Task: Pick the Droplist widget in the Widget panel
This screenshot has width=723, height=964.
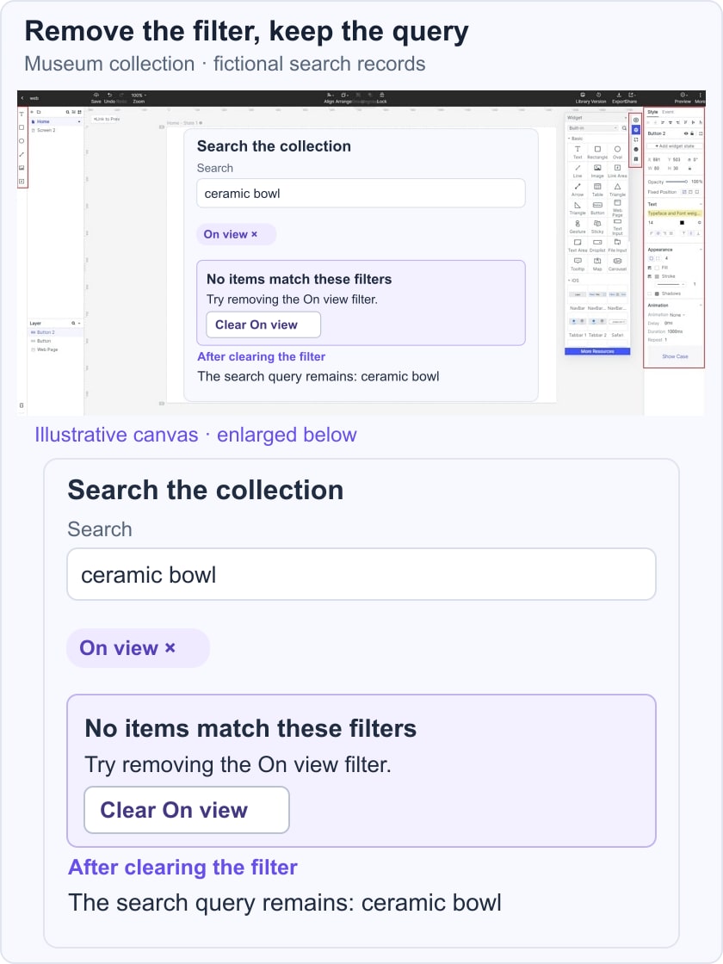Action: point(597,244)
